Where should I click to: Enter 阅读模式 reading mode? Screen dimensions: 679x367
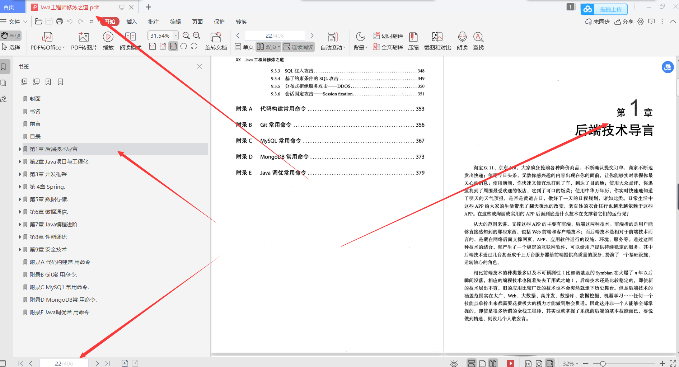tap(130, 41)
